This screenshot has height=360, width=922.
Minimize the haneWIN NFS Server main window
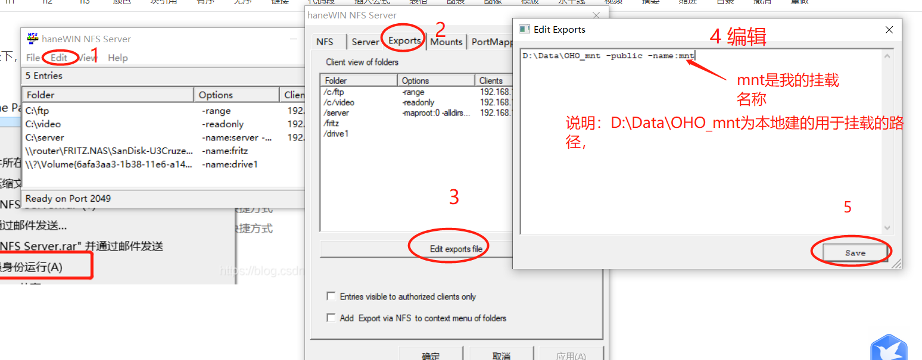tap(294, 39)
